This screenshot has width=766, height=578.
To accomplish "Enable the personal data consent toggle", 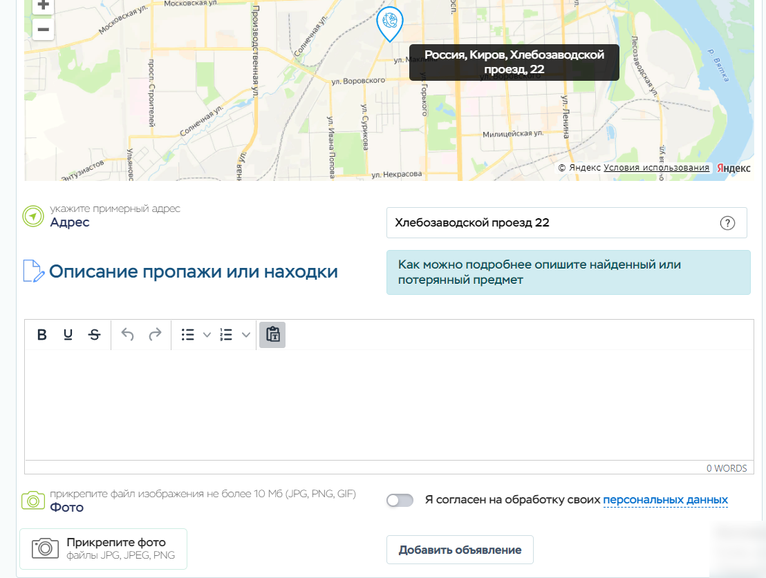I will [400, 501].
